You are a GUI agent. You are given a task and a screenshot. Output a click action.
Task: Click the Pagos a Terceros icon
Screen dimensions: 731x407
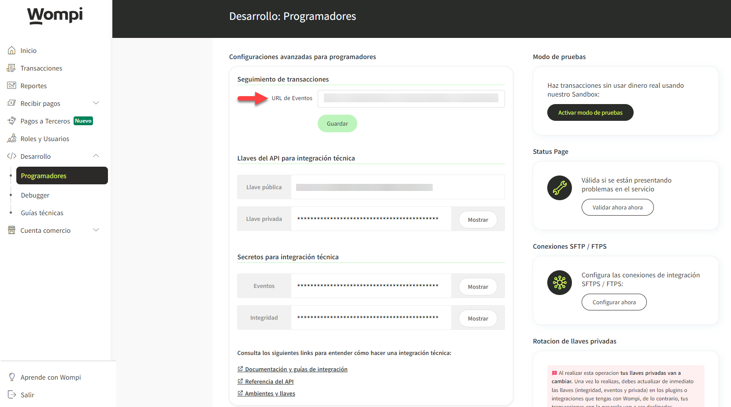point(11,121)
